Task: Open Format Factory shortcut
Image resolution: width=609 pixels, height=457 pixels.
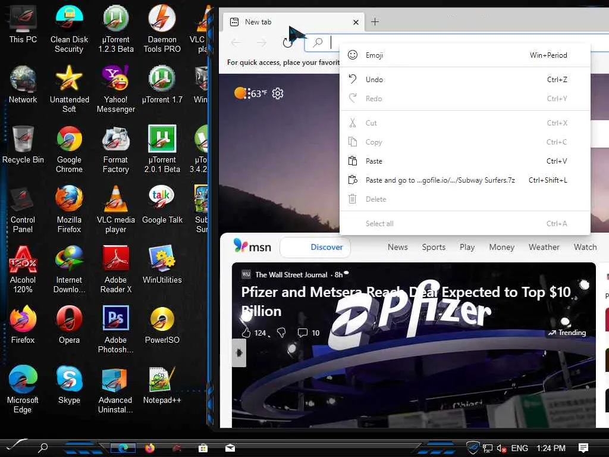Action: click(x=116, y=149)
